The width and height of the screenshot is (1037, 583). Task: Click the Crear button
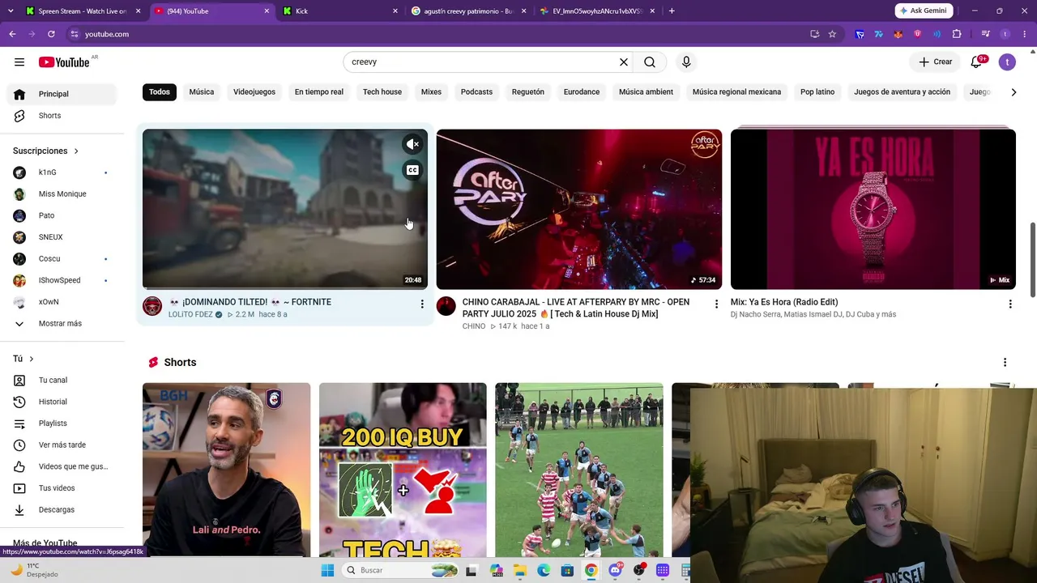(936, 62)
